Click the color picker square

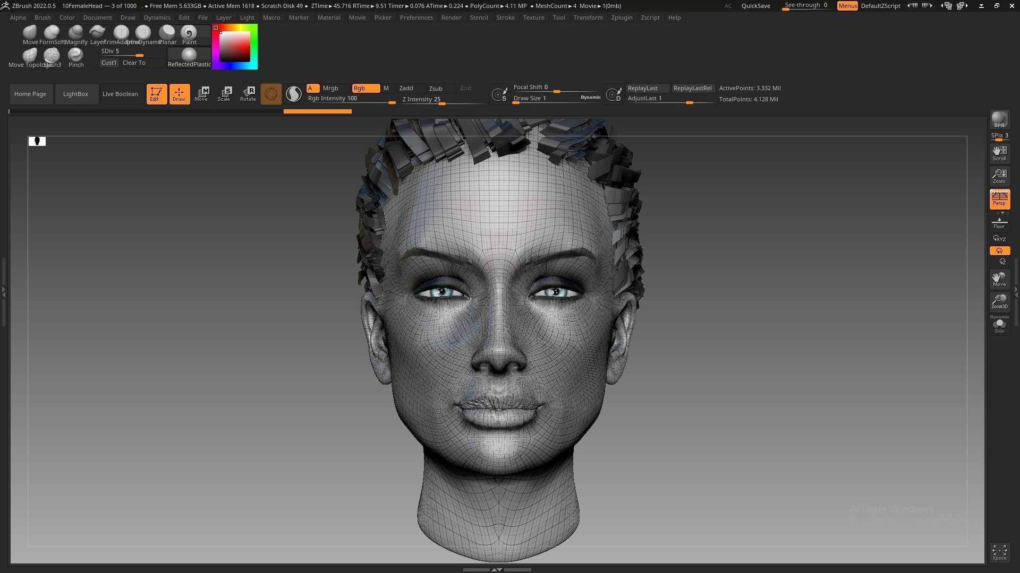pos(235,47)
